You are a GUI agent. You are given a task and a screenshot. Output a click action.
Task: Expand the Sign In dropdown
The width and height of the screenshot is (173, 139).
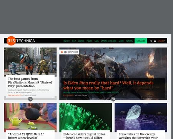pos(161,41)
